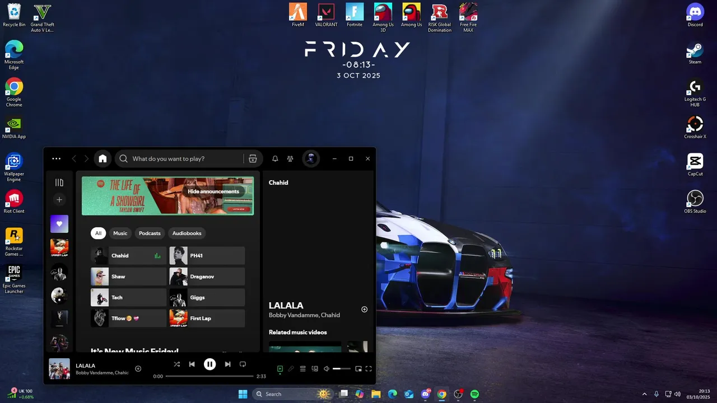Screen dimensions: 717x403
Task: Enter full screen player mode
Action: coord(369,369)
